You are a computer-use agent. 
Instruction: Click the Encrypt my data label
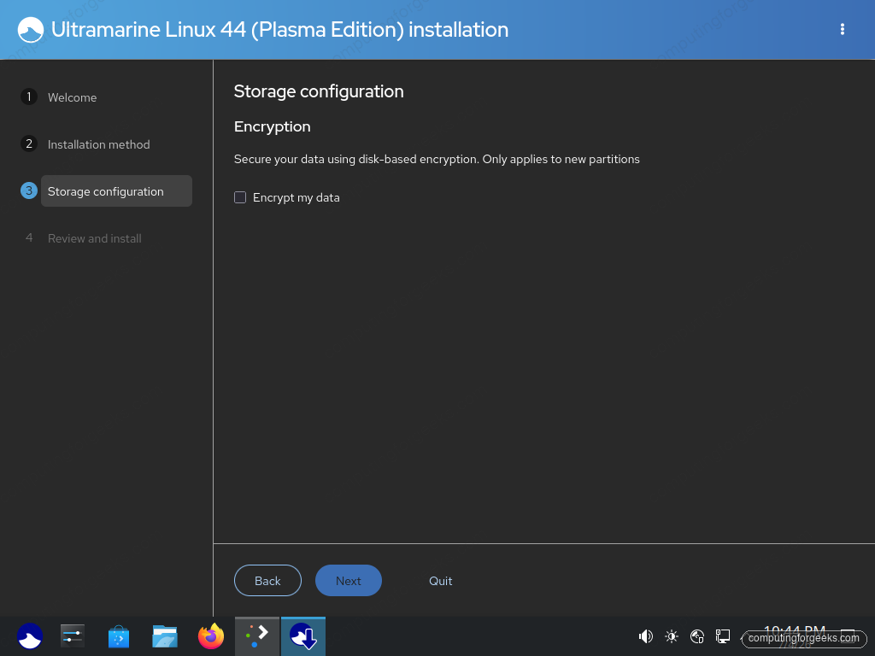297,197
